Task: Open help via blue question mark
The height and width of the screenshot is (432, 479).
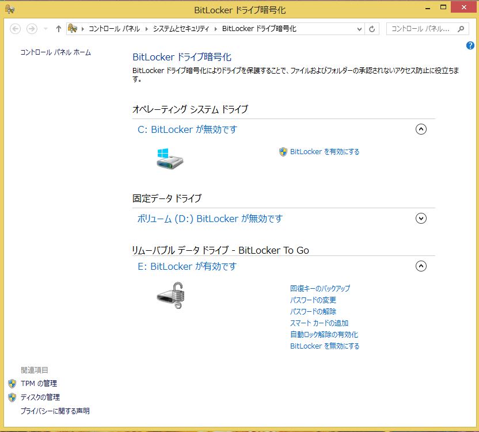Action: (470, 45)
